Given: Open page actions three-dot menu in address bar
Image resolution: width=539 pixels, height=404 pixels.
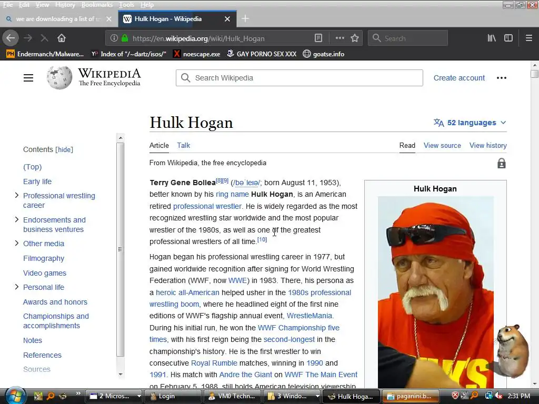Looking at the screenshot, I should [340, 38].
